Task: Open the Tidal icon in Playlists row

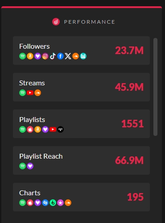Action: coord(60,130)
